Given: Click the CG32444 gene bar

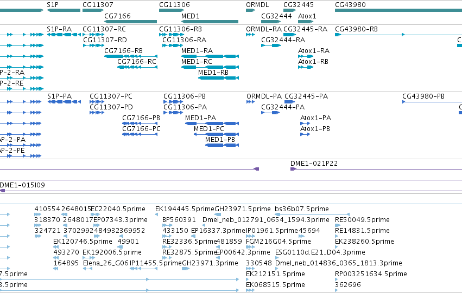Looking at the screenshot, I should (271, 22).
